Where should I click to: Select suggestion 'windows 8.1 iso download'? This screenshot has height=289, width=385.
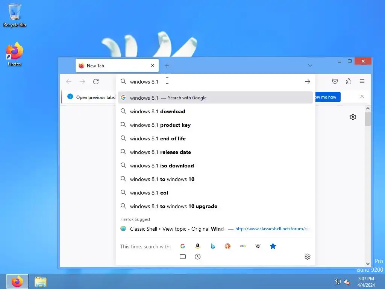[x=215, y=166]
